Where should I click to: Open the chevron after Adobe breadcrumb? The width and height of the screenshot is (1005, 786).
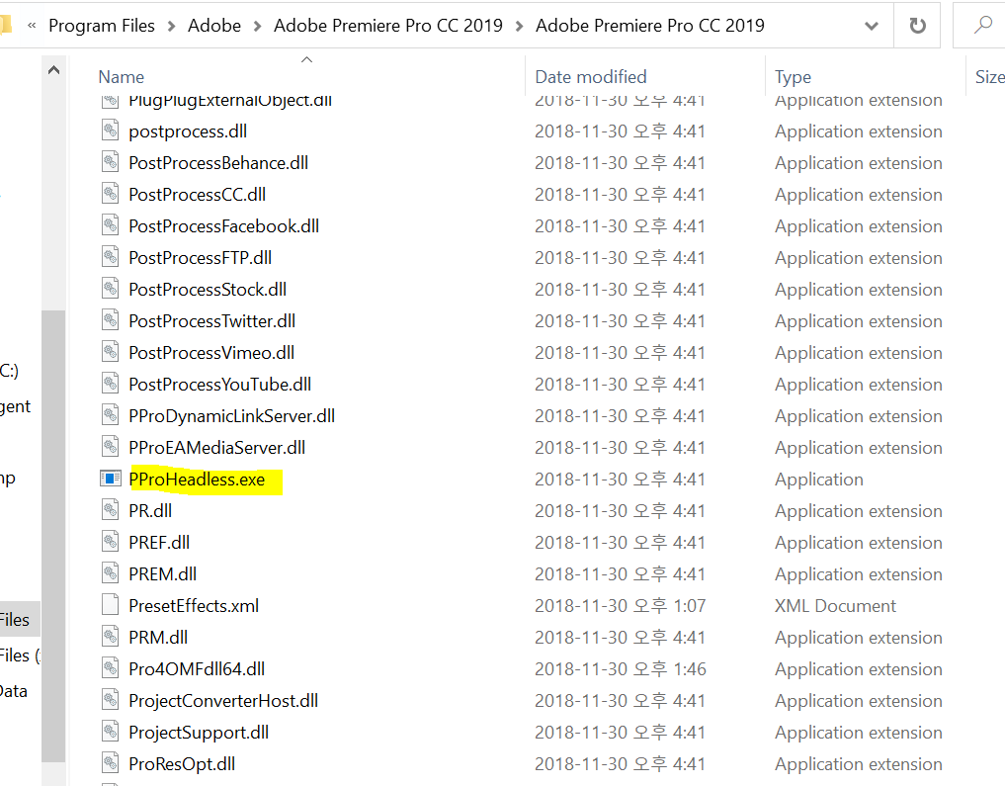pos(257,27)
